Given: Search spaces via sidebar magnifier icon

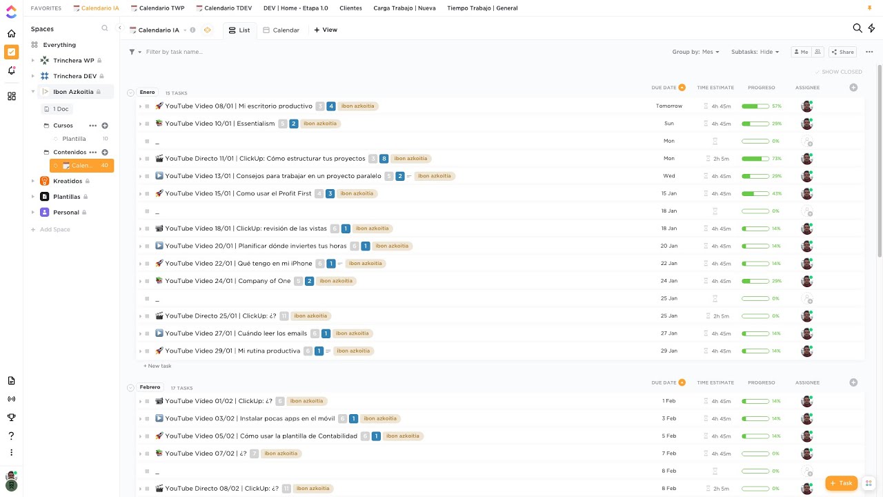Looking at the screenshot, I should (105, 28).
